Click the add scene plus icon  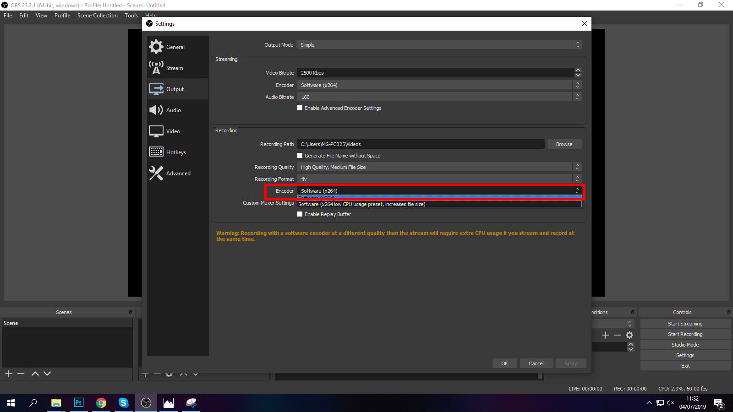point(9,374)
